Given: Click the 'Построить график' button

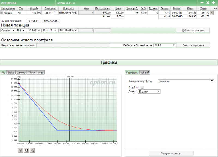Looking at the screenshot, I should coord(171,153).
